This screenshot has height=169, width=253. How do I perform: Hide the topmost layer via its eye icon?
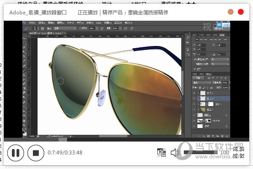pyautogui.click(x=194, y=93)
